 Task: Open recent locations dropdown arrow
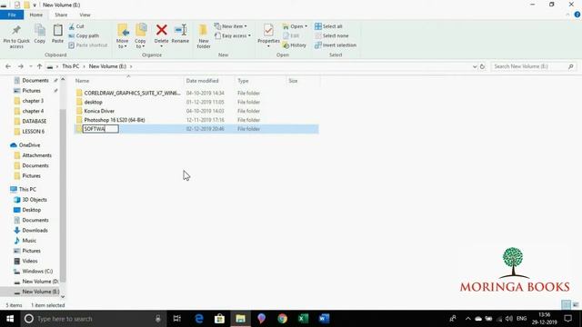point(31,66)
